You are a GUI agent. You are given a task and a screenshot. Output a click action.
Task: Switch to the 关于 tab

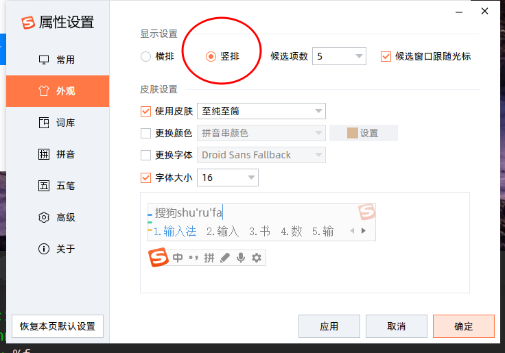click(58, 249)
